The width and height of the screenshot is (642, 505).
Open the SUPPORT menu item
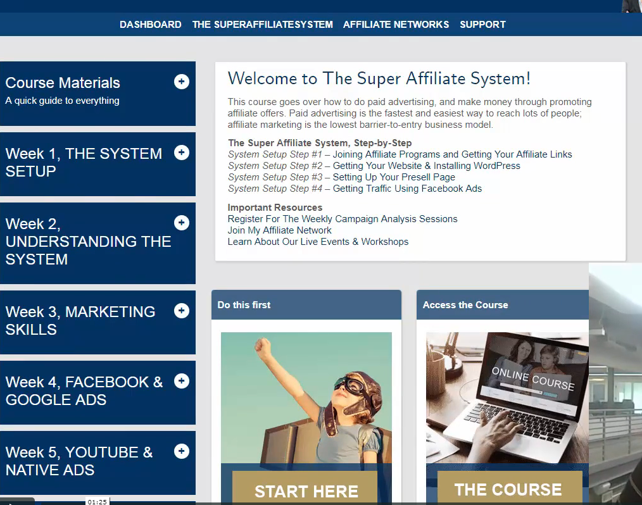(482, 25)
